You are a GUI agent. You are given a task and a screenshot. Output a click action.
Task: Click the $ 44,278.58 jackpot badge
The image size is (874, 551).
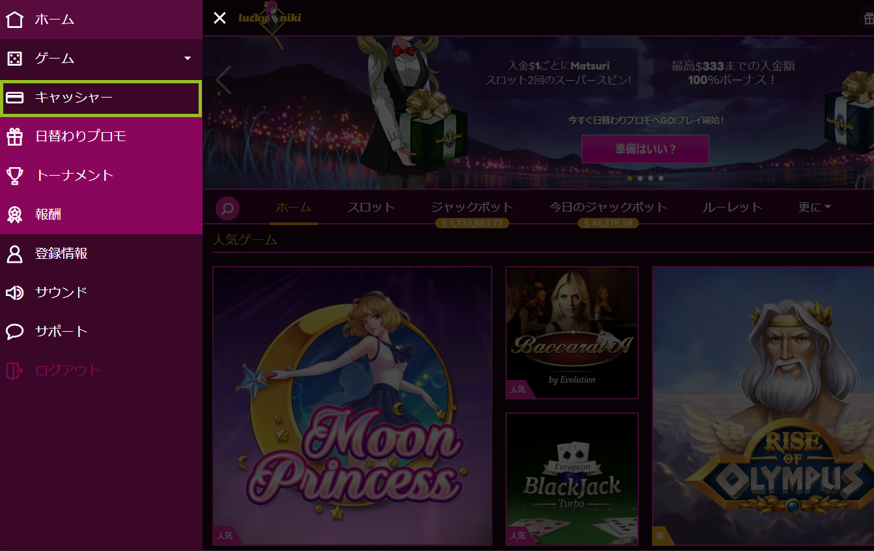click(x=608, y=223)
